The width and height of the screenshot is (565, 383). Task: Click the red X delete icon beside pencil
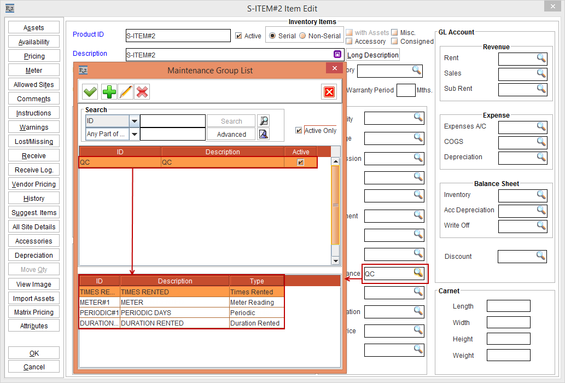[142, 92]
